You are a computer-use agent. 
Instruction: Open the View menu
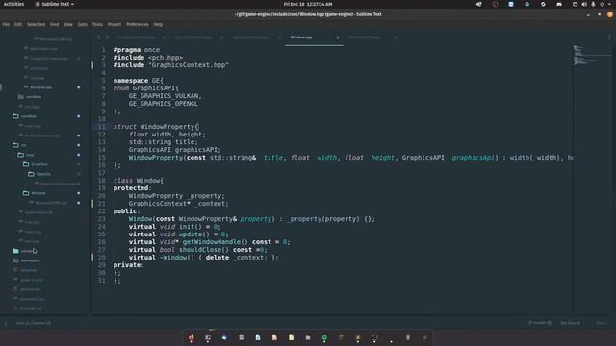click(x=68, y=24)
